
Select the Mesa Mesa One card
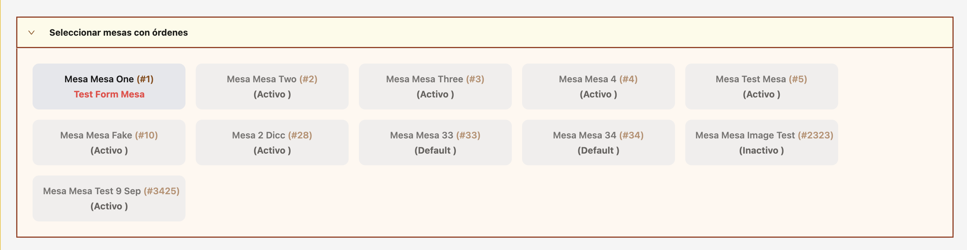[109, 87]
